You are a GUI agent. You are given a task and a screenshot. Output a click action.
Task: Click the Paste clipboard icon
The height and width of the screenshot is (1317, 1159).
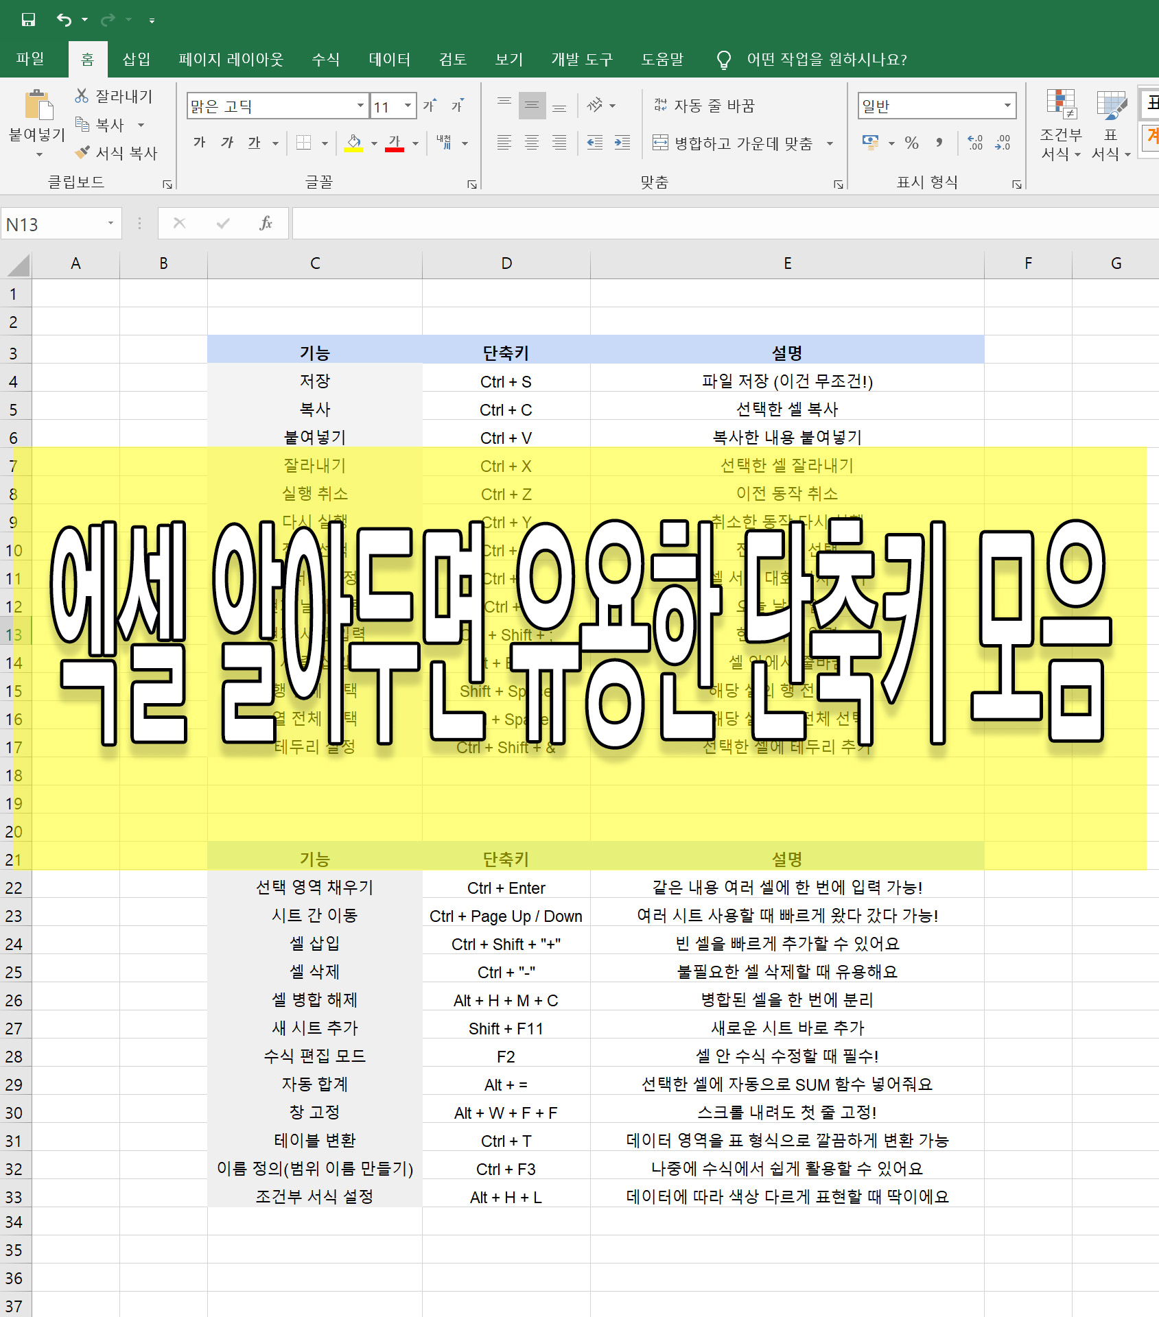pyautogui.click(x=38, y=105)
